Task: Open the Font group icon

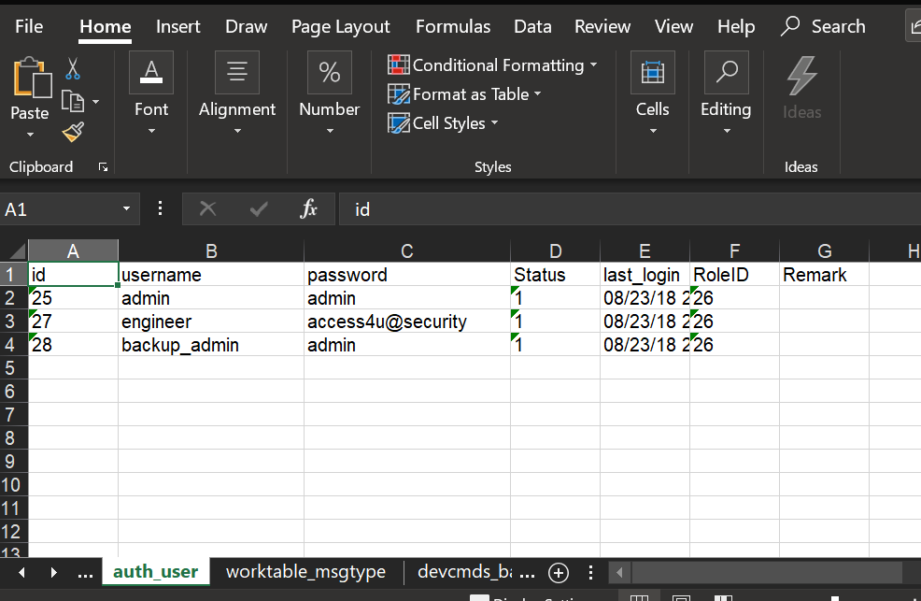Action: (x=150, y=73)
